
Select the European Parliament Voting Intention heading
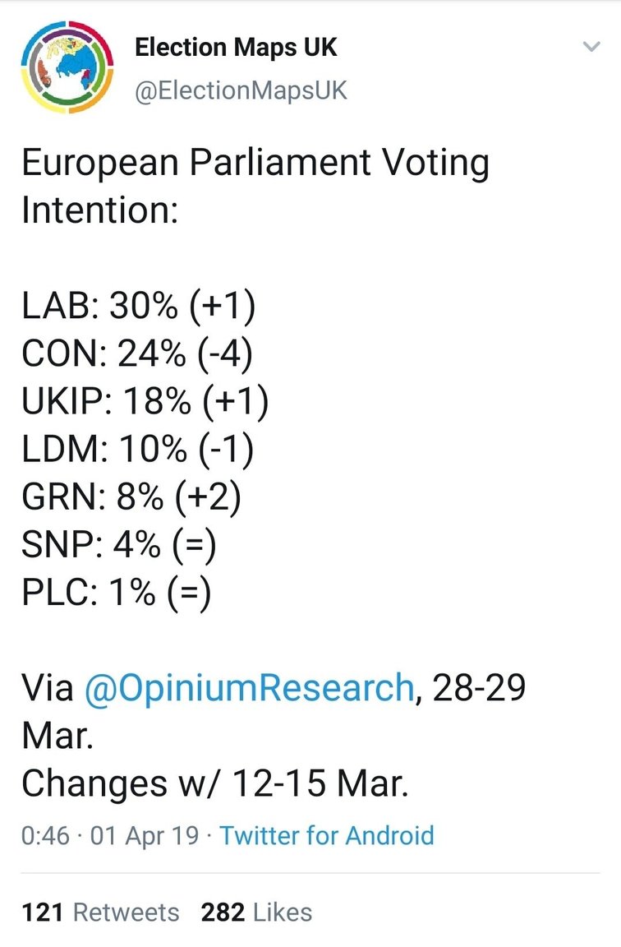pyautogui.click(x=255, y=186)
